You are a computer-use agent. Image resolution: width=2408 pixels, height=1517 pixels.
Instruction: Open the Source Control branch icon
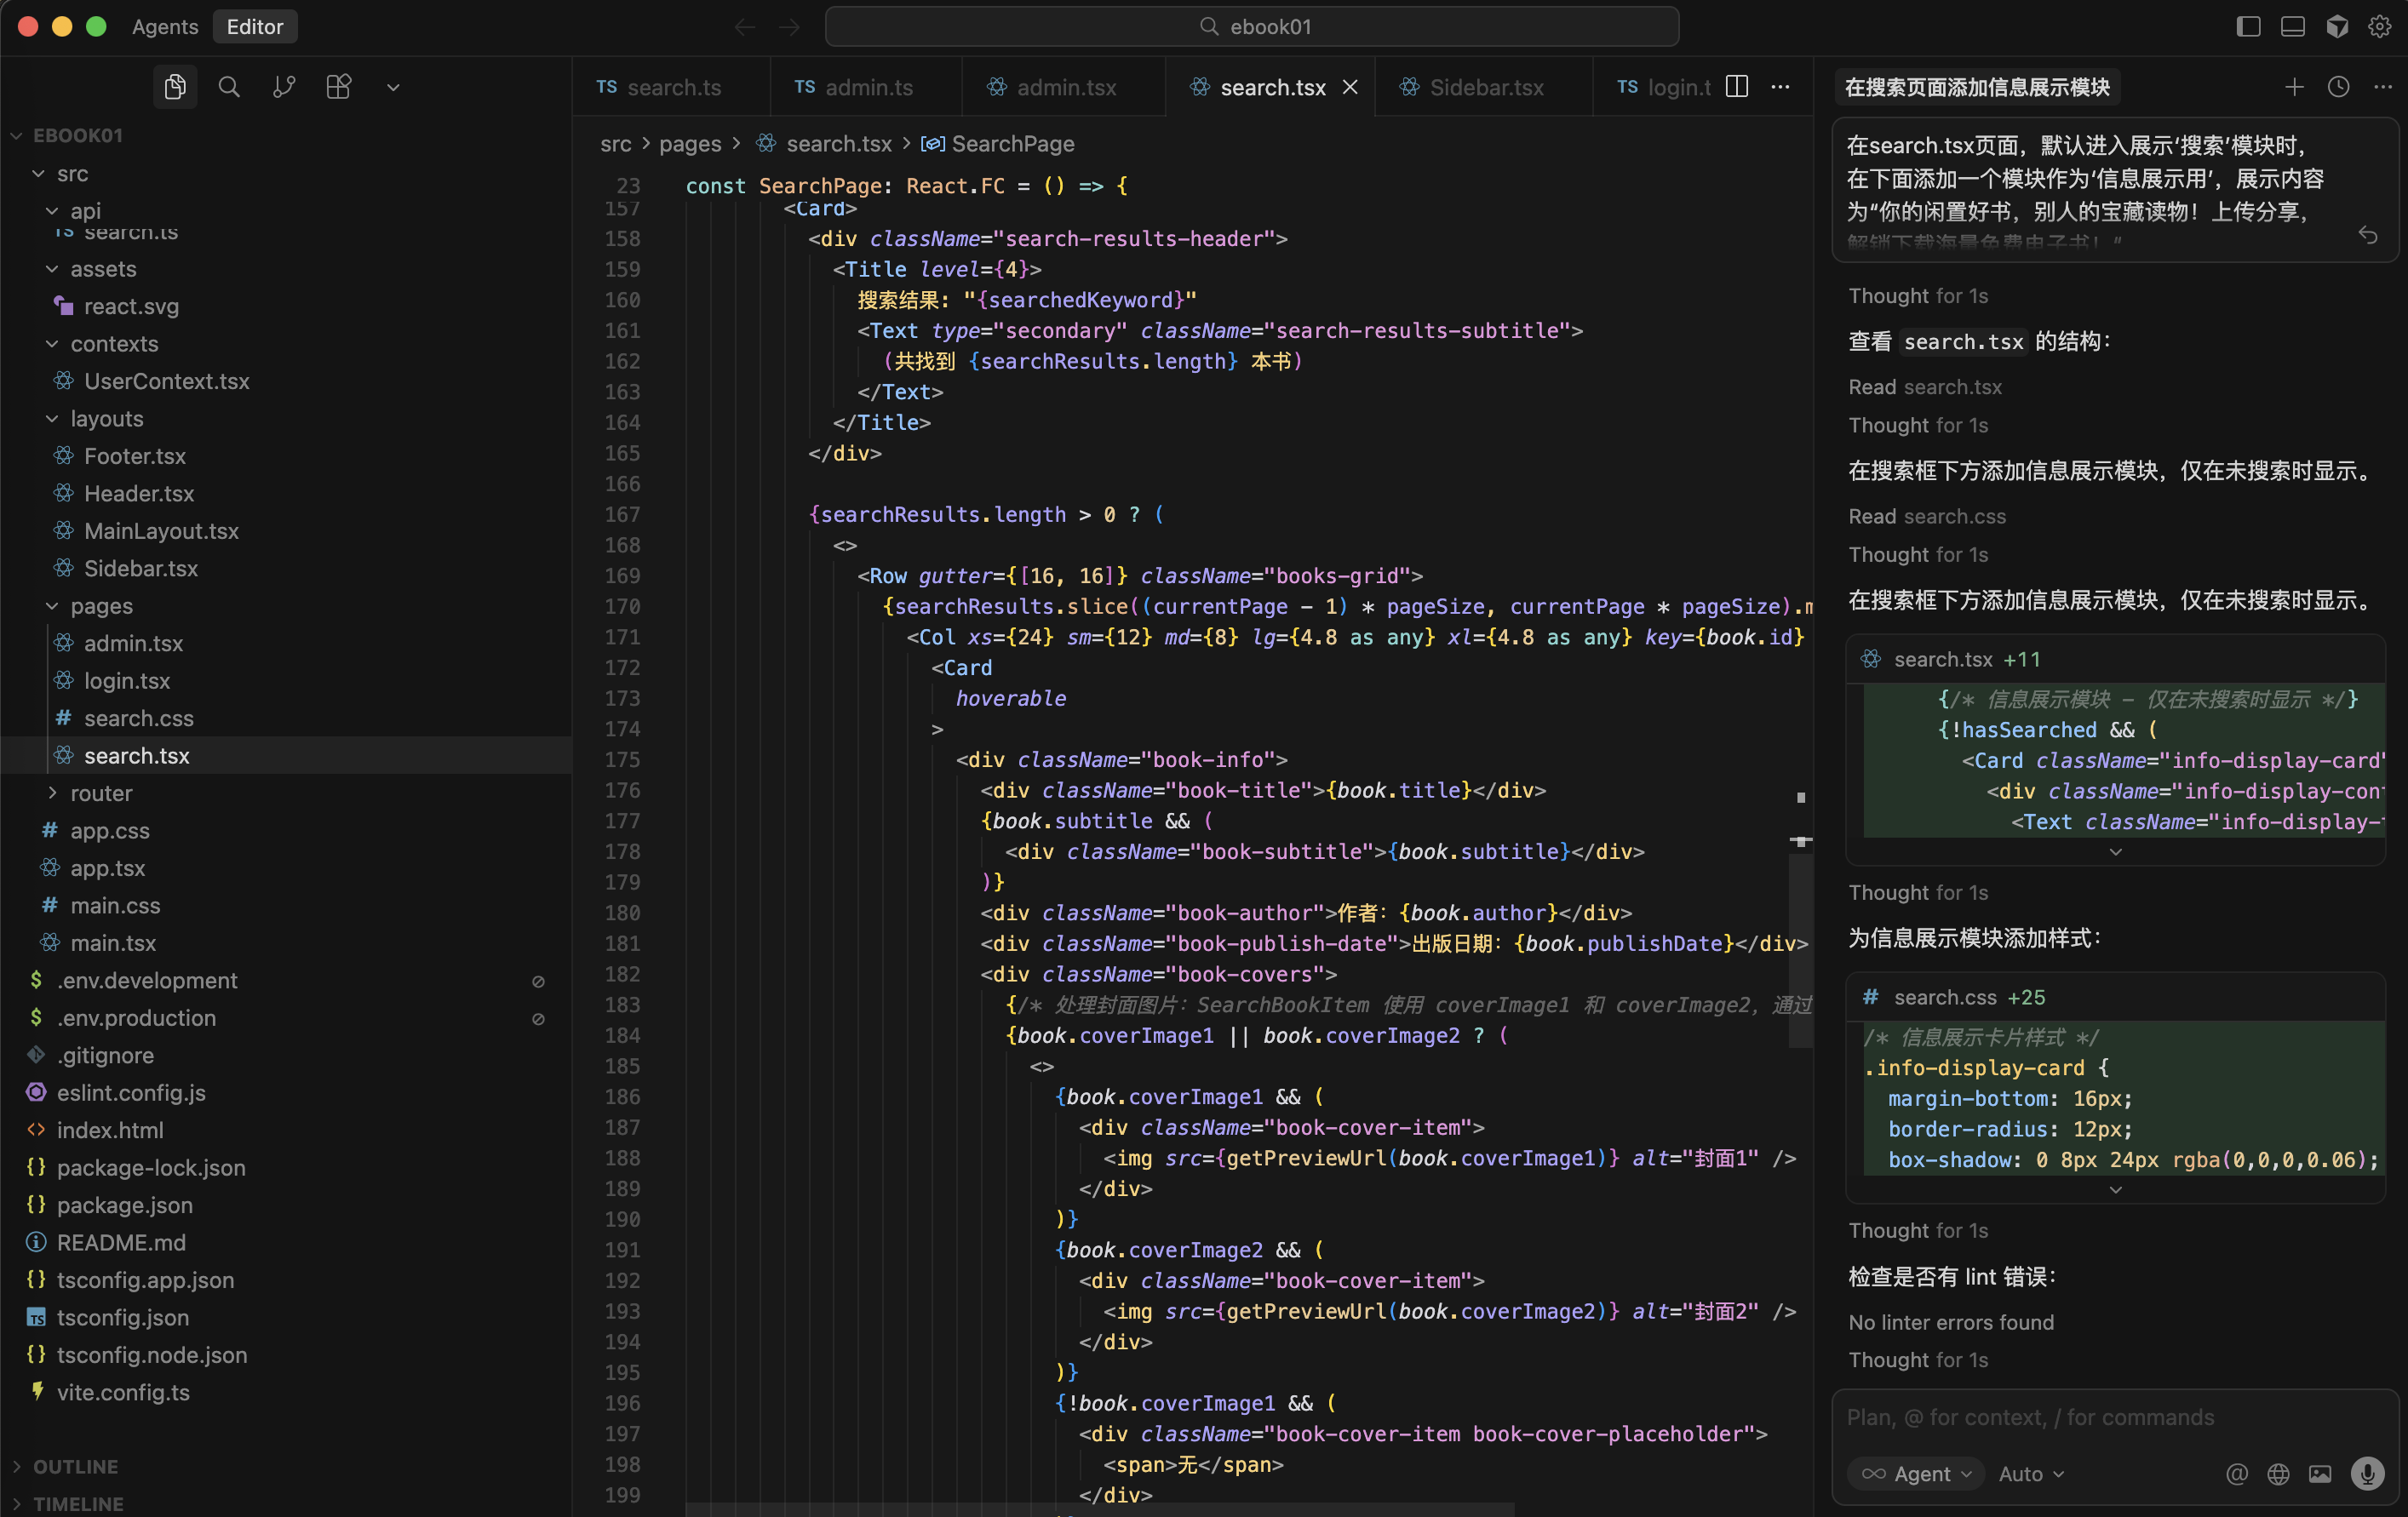coord(284,87)
